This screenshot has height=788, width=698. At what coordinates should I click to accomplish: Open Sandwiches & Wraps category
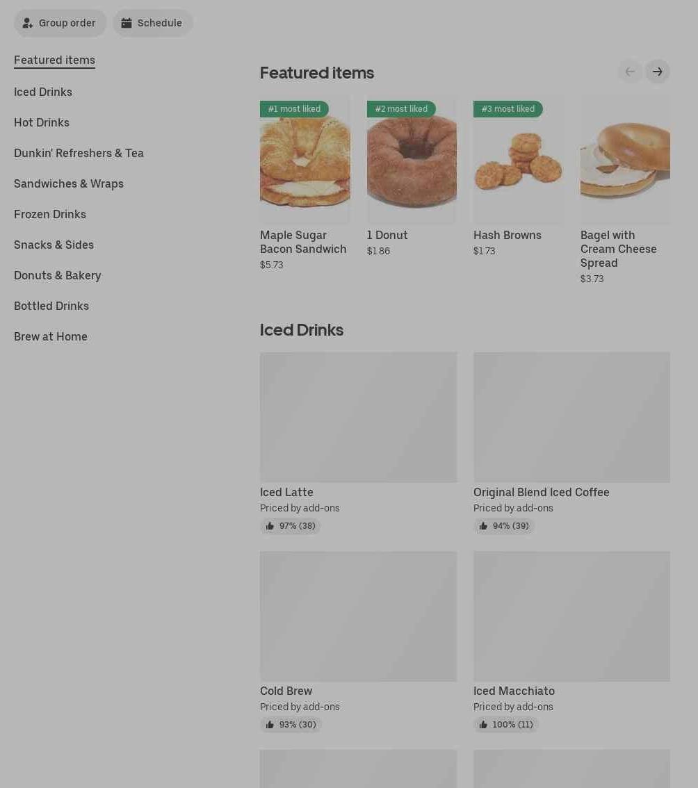69,184
